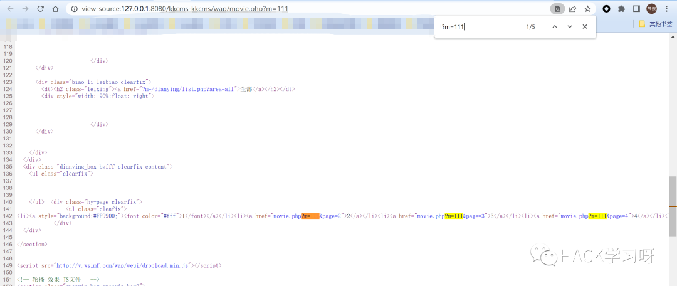Click the browser back arrow
The width and height of the screenshot is (677, 286).
[9, 9]
